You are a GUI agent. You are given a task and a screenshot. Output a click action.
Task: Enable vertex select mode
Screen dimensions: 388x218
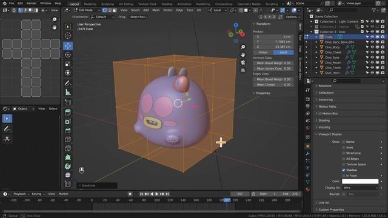(105, 10)
